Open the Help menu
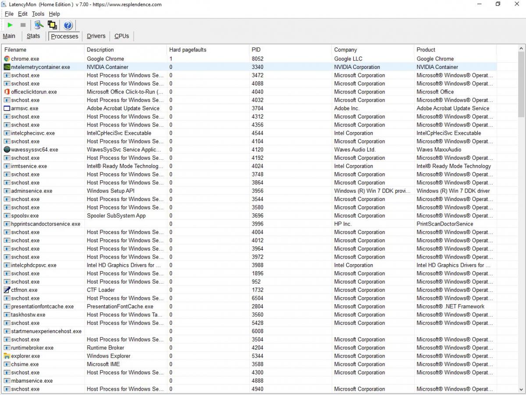 pos(54,14)
